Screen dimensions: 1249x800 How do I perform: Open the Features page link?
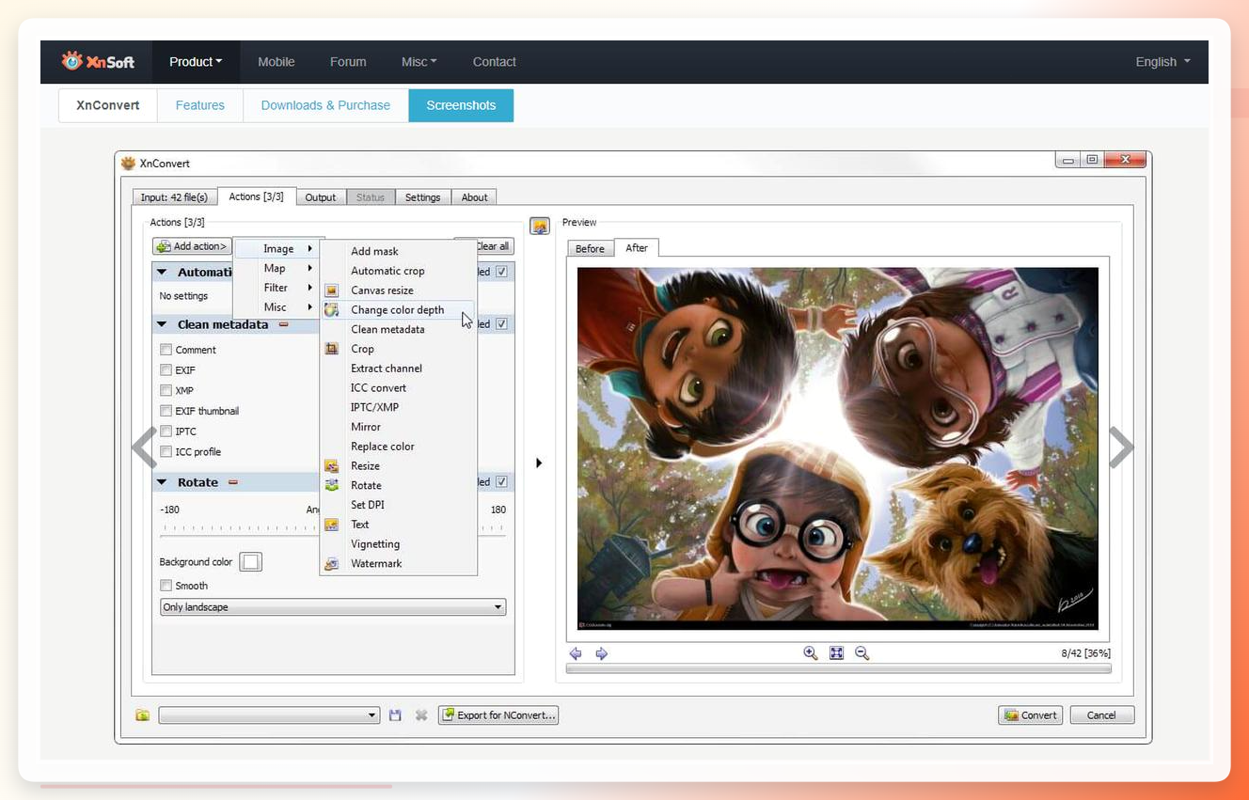[x=200, y=105]
